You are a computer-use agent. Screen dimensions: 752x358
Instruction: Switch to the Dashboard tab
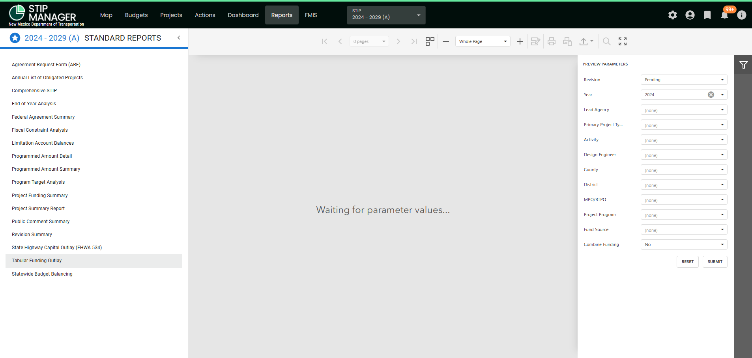point(243,15)
